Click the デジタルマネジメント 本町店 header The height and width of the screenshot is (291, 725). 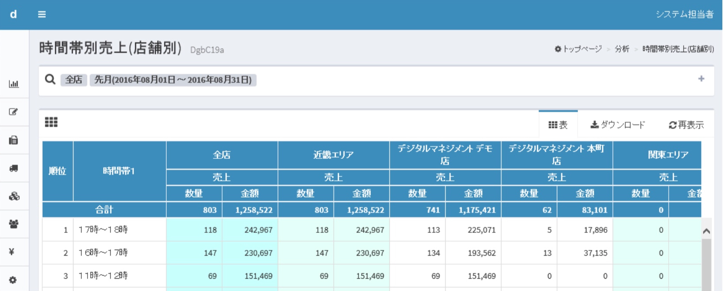[557, 155]
